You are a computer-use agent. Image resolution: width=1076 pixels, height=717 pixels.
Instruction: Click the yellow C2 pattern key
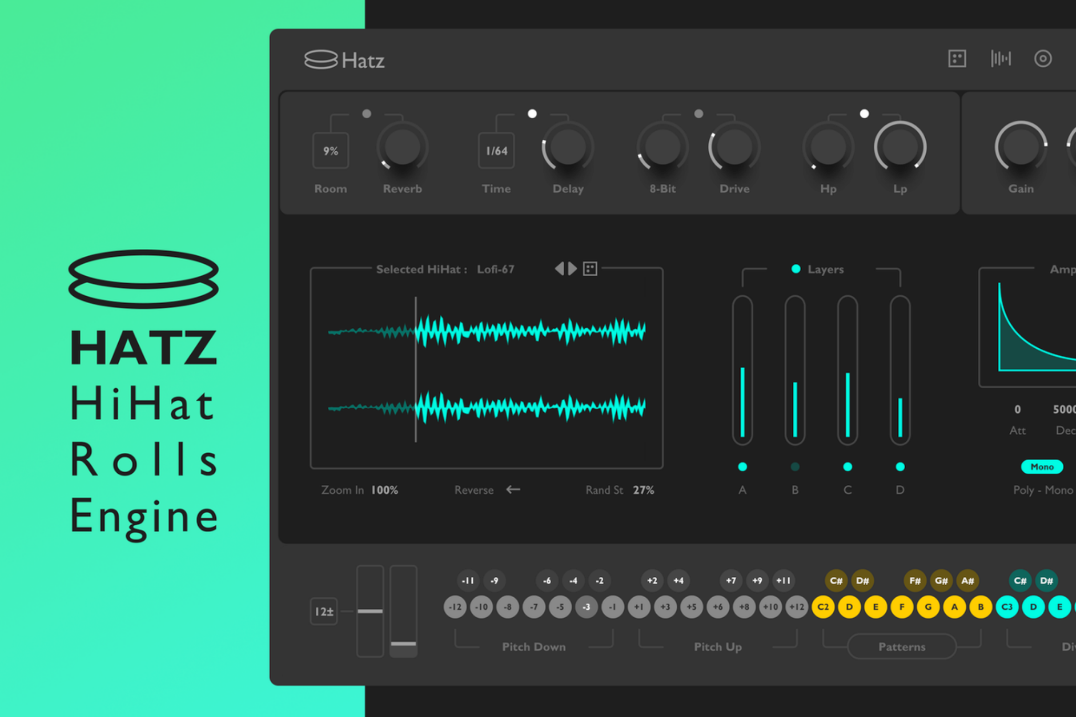(823, 607)
